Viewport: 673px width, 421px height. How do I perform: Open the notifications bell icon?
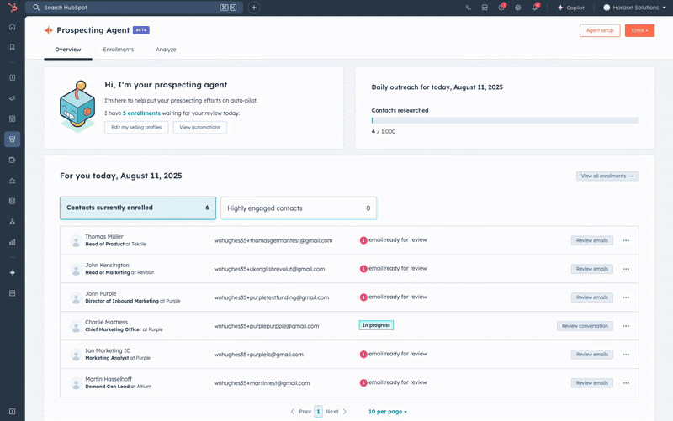click(x=534, y=8)
